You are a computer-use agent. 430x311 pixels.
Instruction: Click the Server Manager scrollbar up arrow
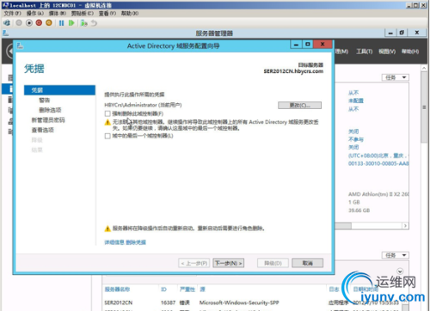424,68
